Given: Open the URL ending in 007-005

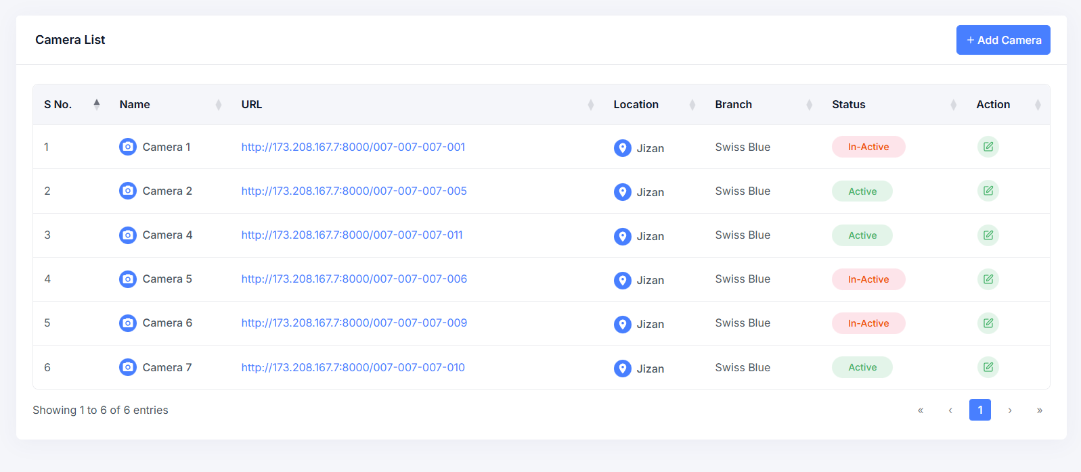Looking at the screenshot, I should click(x=354, y=191).
